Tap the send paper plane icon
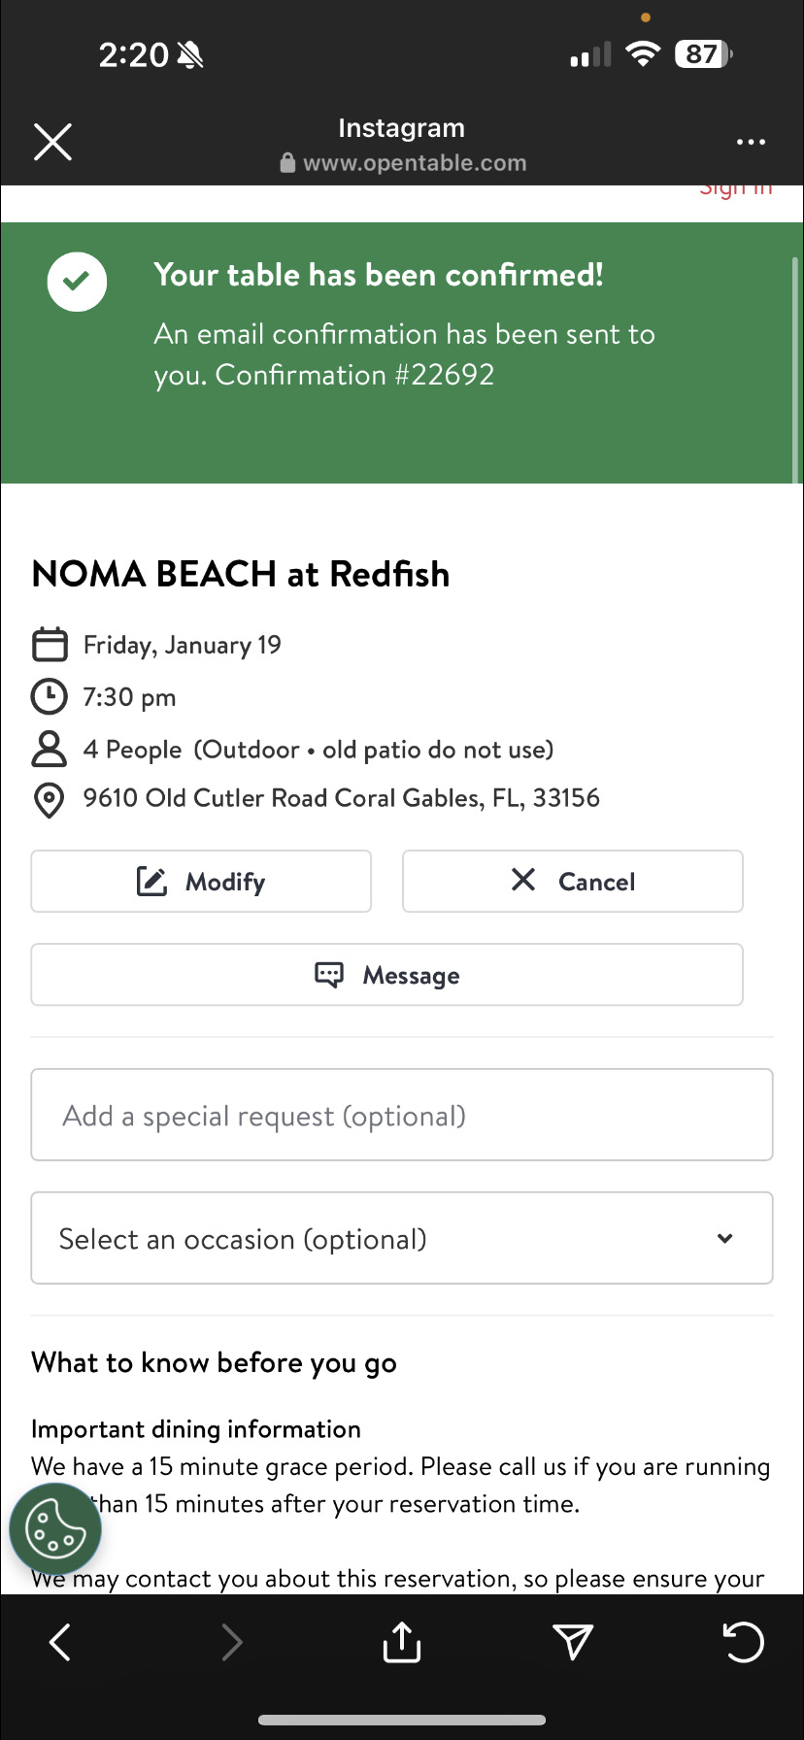Image resolution: width=804 pixels, height=1740 pixels. click(x=573, y=1642)
